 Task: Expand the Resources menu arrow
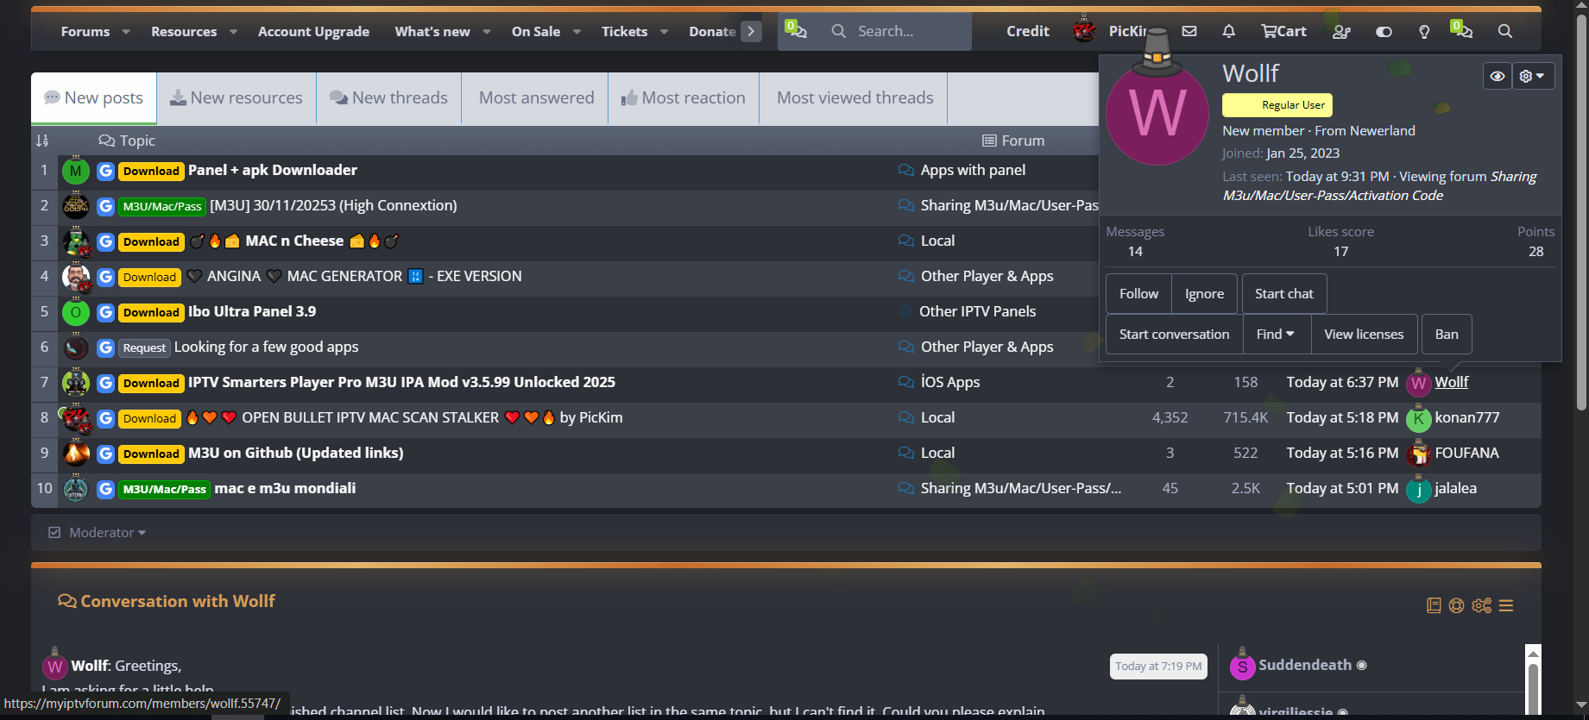tap(233, 32)
